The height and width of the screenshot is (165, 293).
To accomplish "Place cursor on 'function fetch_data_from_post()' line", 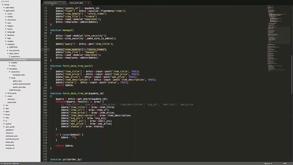I will (x=71, y=66).
